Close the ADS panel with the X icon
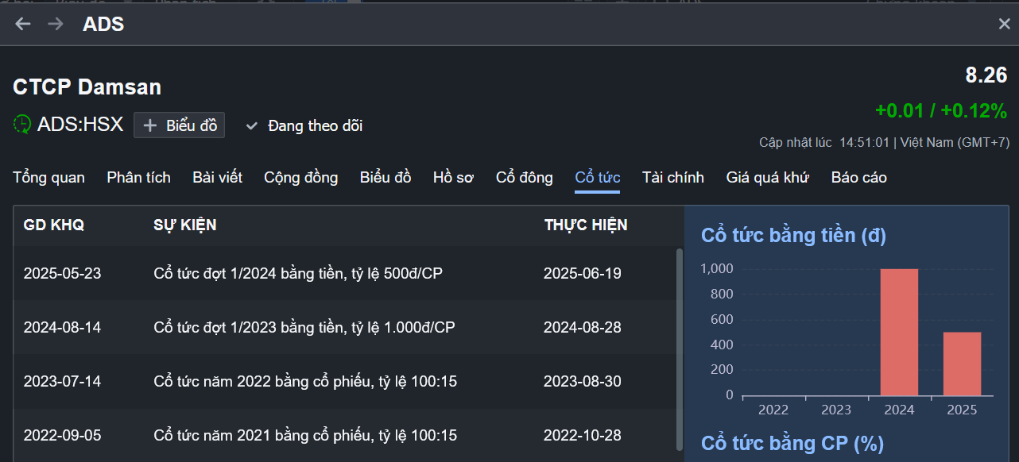The image size is (1019, 462). click(x=1004, y=24)
